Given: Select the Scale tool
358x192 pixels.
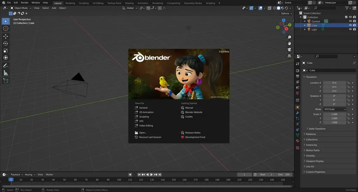Looking at the screenshot, I should [x=6, y=50].
